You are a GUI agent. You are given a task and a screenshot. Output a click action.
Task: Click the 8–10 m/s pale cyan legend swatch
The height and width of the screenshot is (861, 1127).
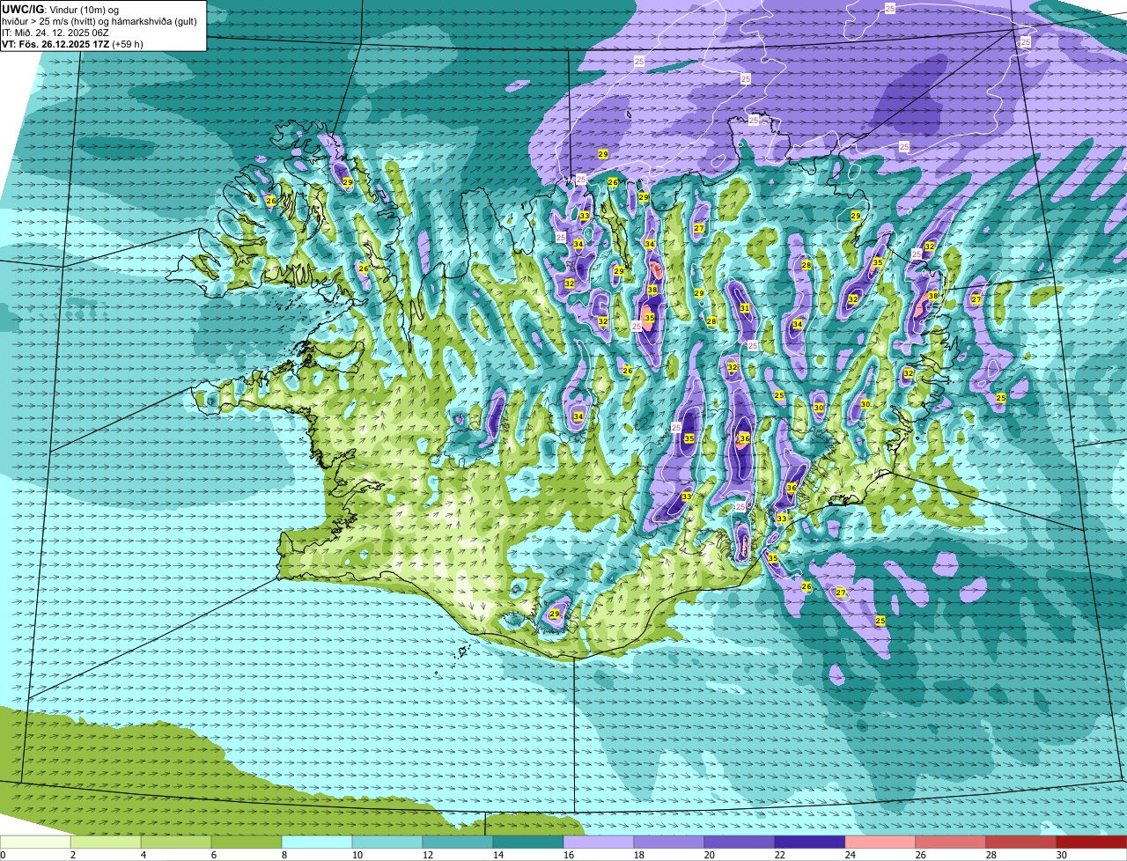click(x=317, y=843)
